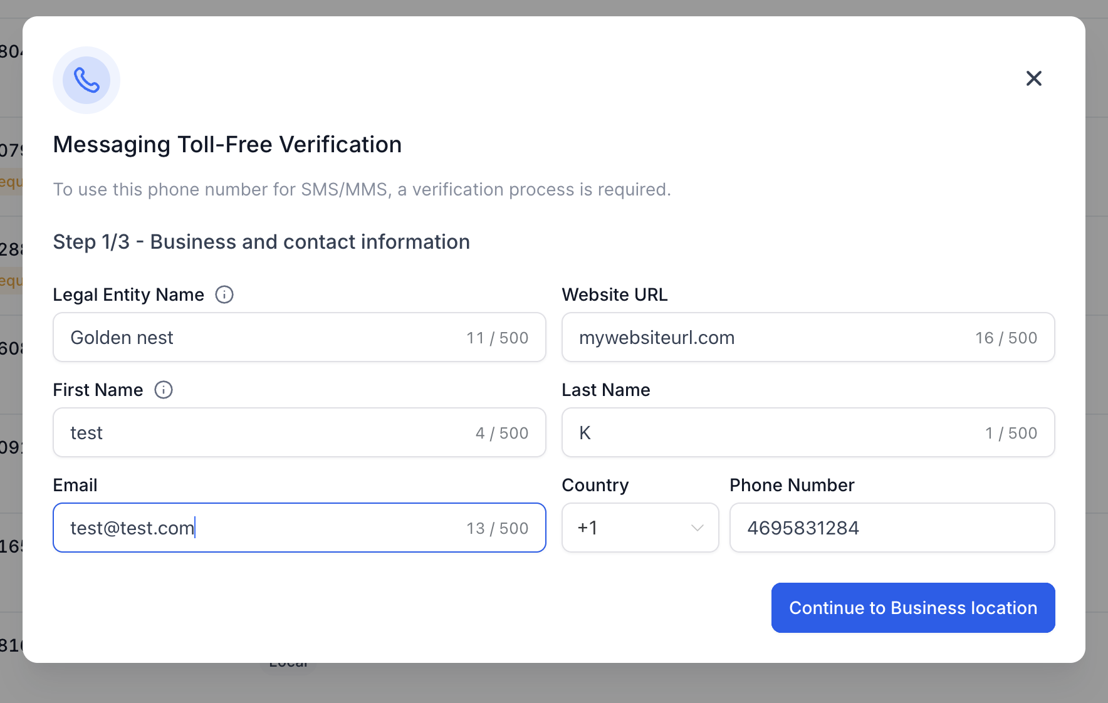The width and height of the screenshot is (1108, 703).
Task: Click the Website URL label
Action: click(x=615, y=294)
